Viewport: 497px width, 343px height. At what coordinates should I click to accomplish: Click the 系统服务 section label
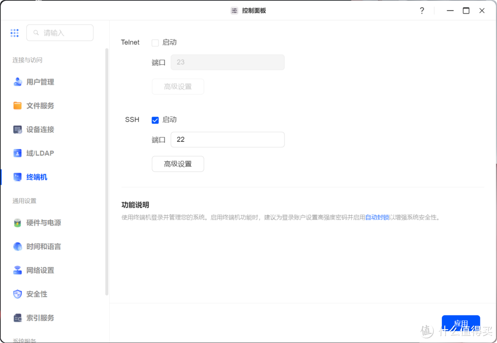tap(24, 340)
